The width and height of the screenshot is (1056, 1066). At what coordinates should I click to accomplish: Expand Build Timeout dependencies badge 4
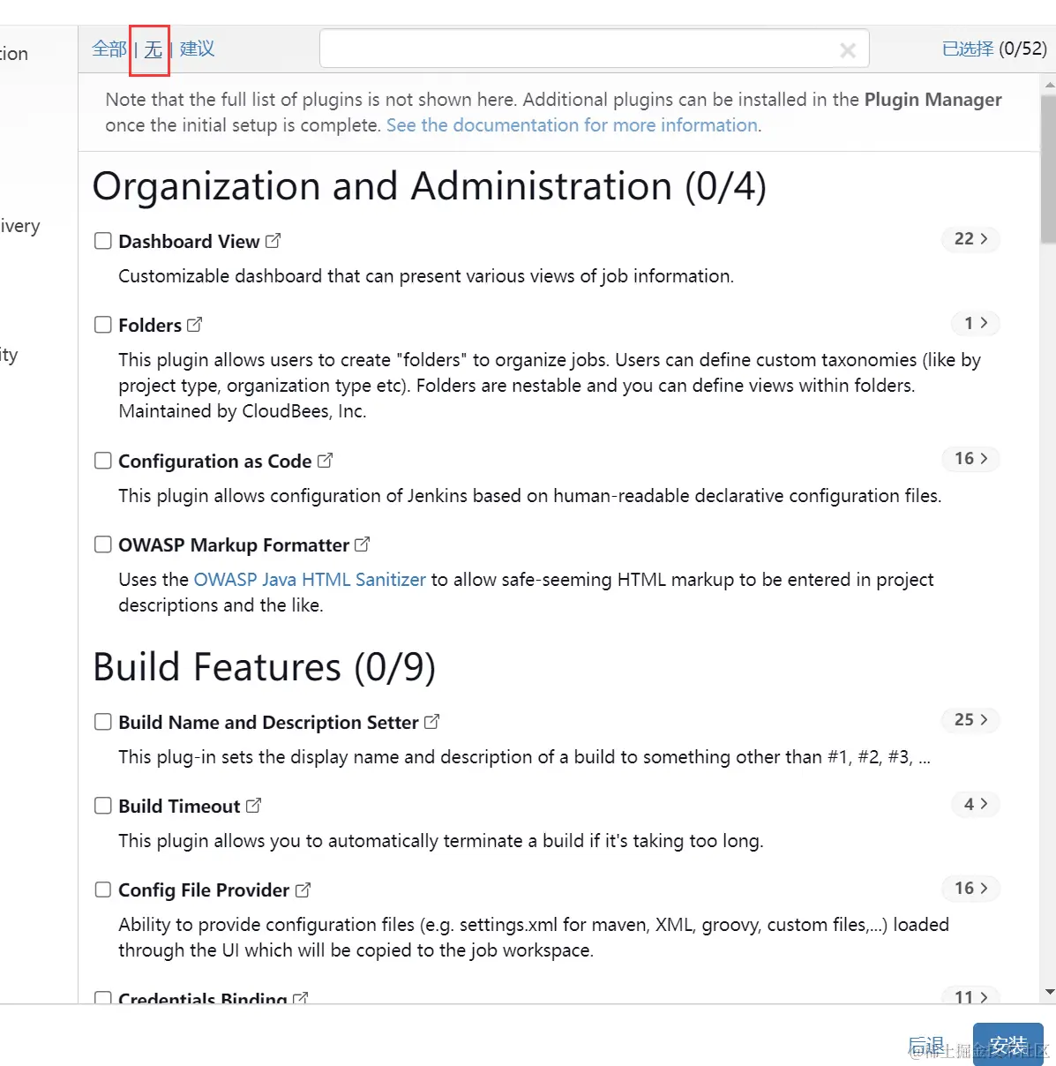coord(976,804)
